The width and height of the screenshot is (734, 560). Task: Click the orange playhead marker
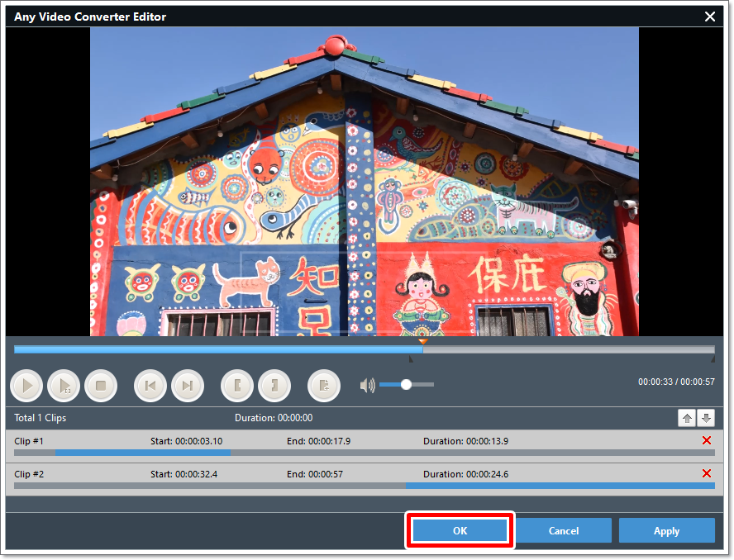(422, 341)
